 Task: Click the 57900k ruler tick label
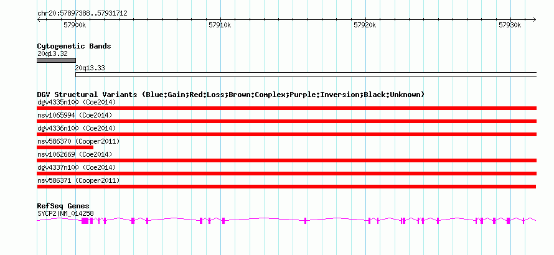(x=75, y=25)
